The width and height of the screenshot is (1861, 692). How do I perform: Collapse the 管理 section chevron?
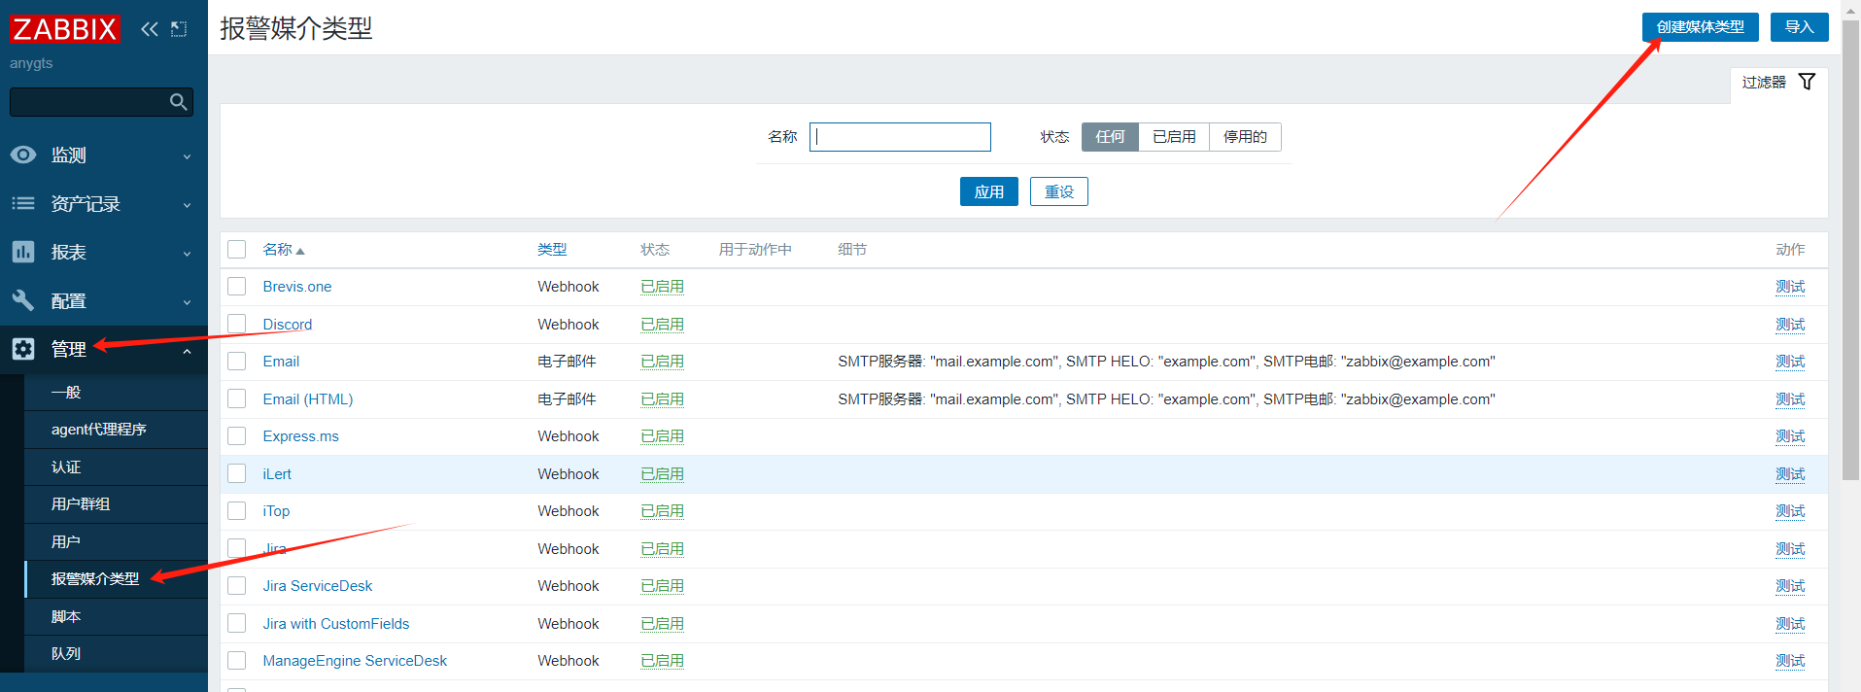click(187, 351)
